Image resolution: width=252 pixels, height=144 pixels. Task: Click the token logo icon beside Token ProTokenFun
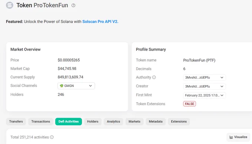pos(10,5)
